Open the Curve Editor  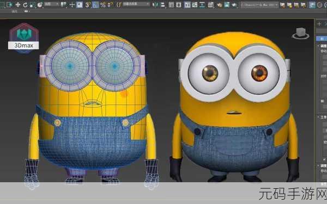tap(195, 5)
